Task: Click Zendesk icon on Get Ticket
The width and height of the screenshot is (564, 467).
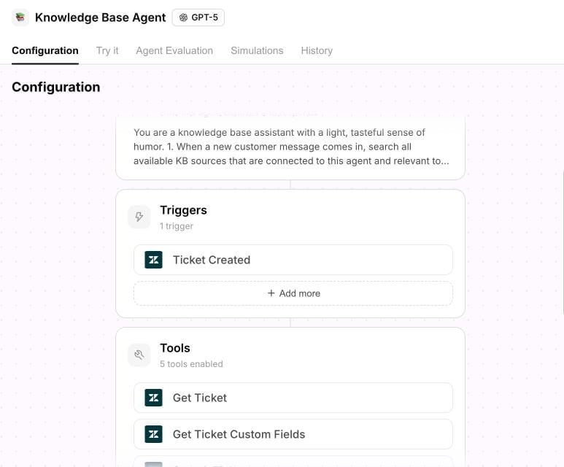Action: (x=154, y=398)
